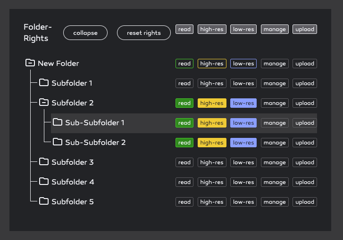
Task: Select the Subfolder 4 label
Action: 73,182
